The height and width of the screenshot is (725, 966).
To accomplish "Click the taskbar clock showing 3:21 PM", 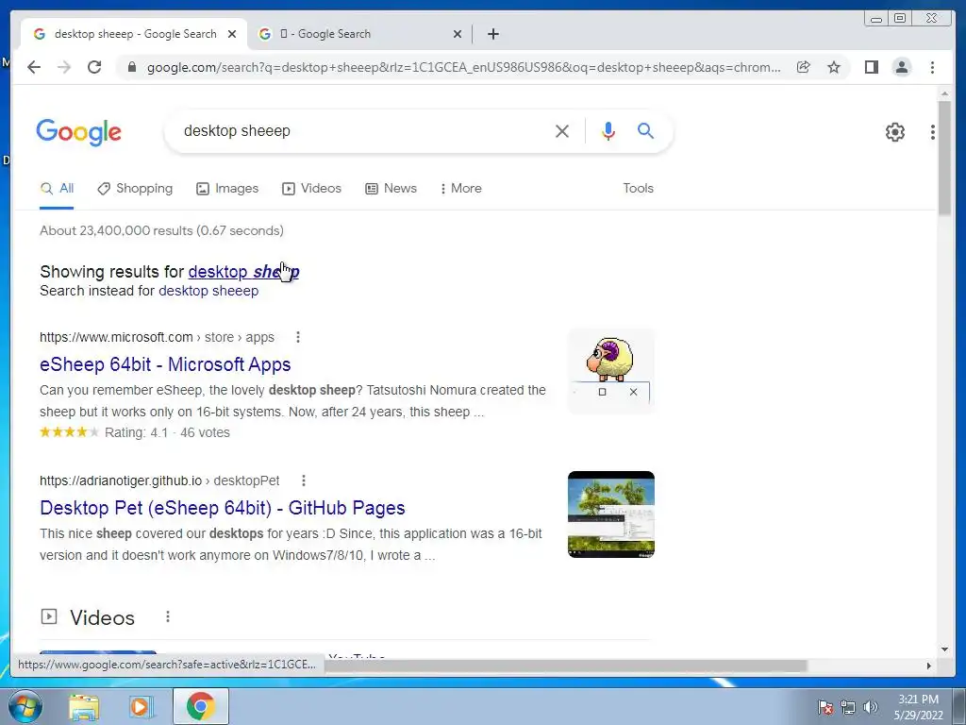I will point(918,707).
